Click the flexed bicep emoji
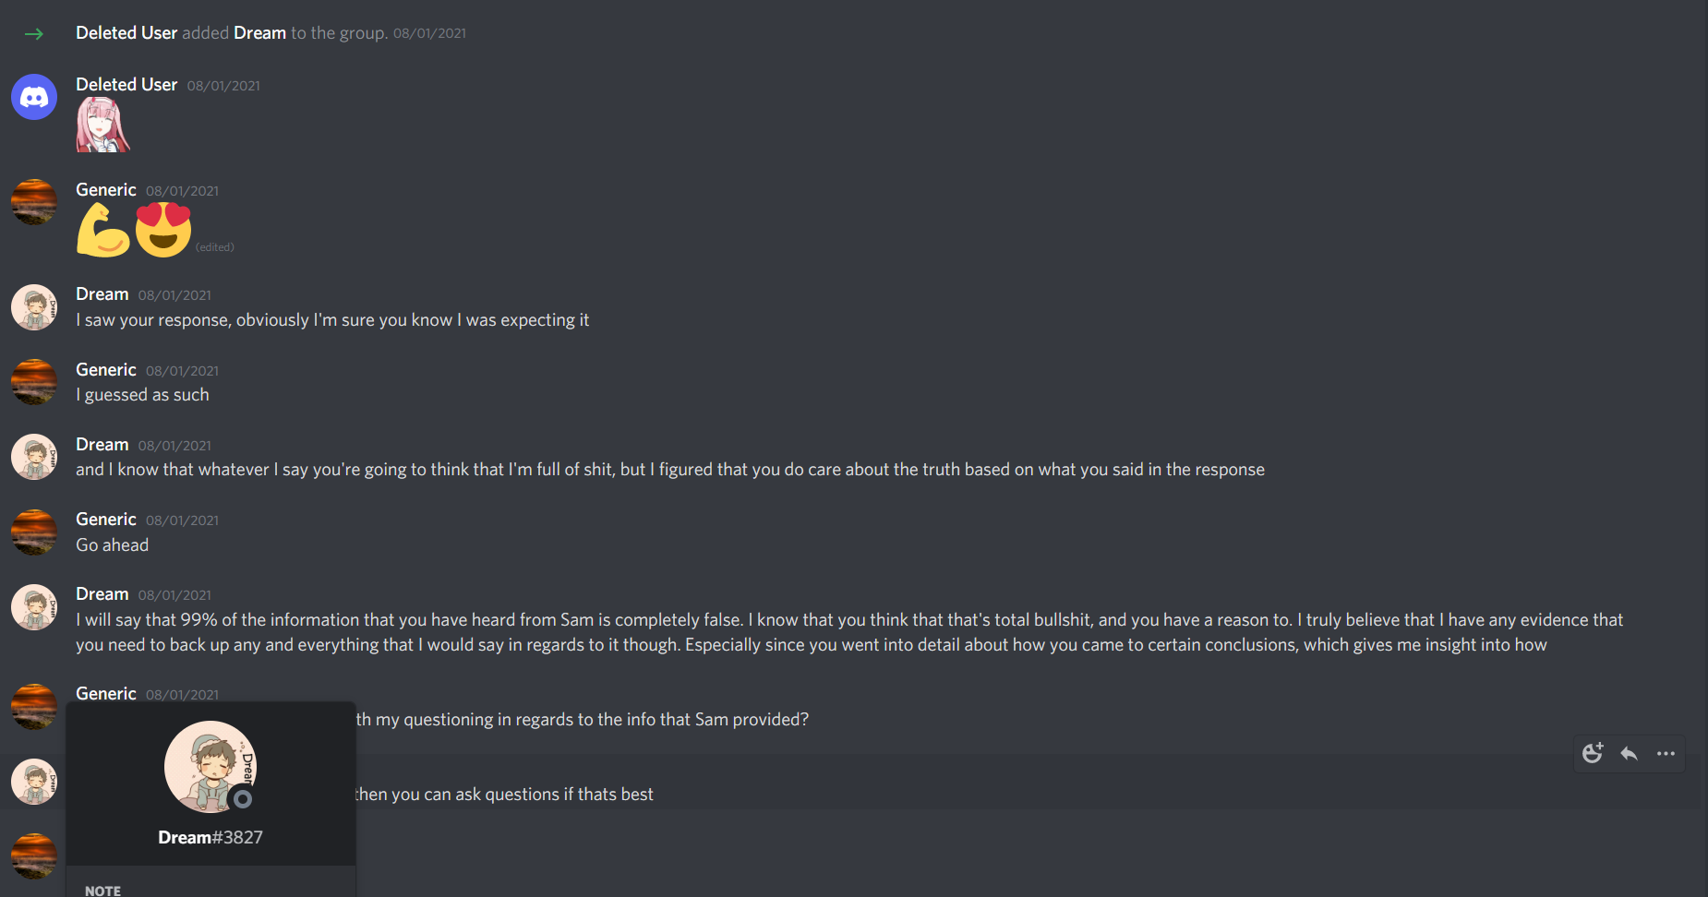Screen dimensions: 1708x897 tap(103, 230)
